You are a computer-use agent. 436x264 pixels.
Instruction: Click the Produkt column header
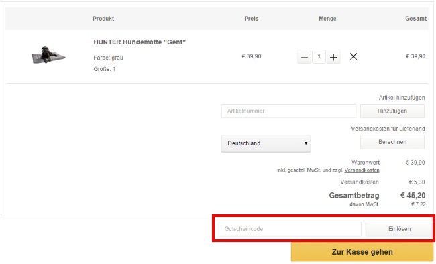(x=103, y=19)
